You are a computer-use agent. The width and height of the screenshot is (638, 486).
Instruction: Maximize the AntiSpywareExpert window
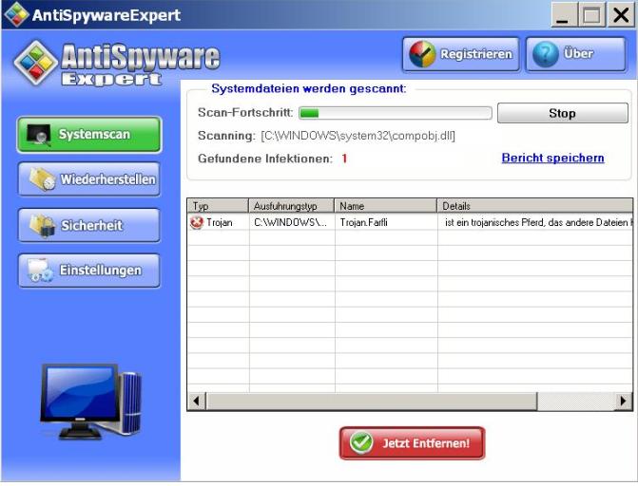591,15
